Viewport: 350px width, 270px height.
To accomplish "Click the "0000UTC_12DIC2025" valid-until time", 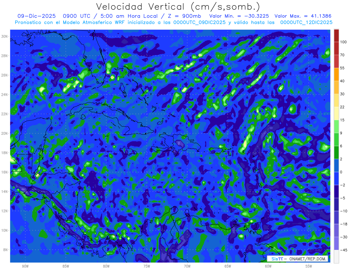I will point(306,22).
